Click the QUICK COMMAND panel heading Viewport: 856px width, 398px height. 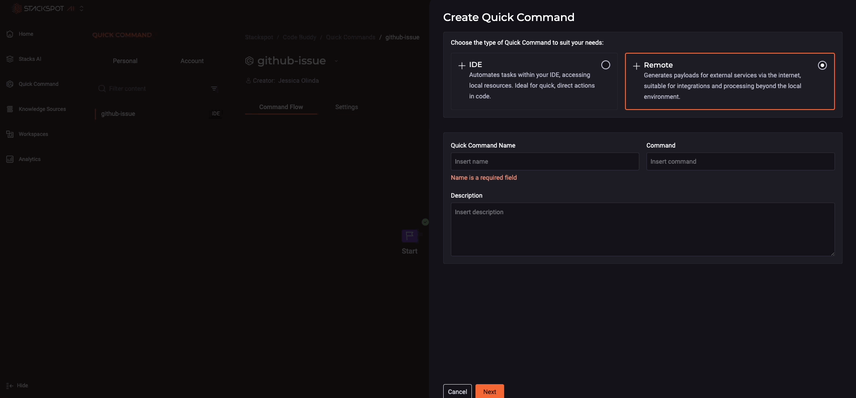tap(122, 35)
